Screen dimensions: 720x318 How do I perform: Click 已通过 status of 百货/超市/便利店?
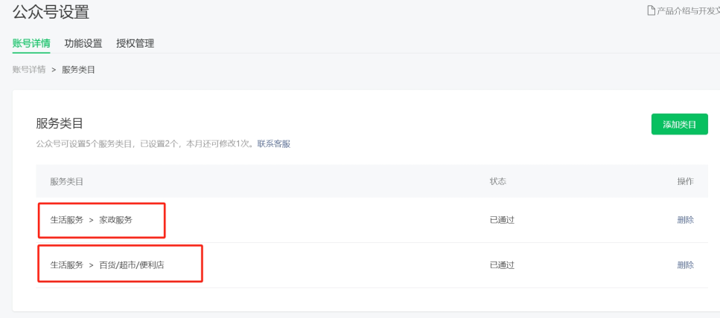coord(502,265)
